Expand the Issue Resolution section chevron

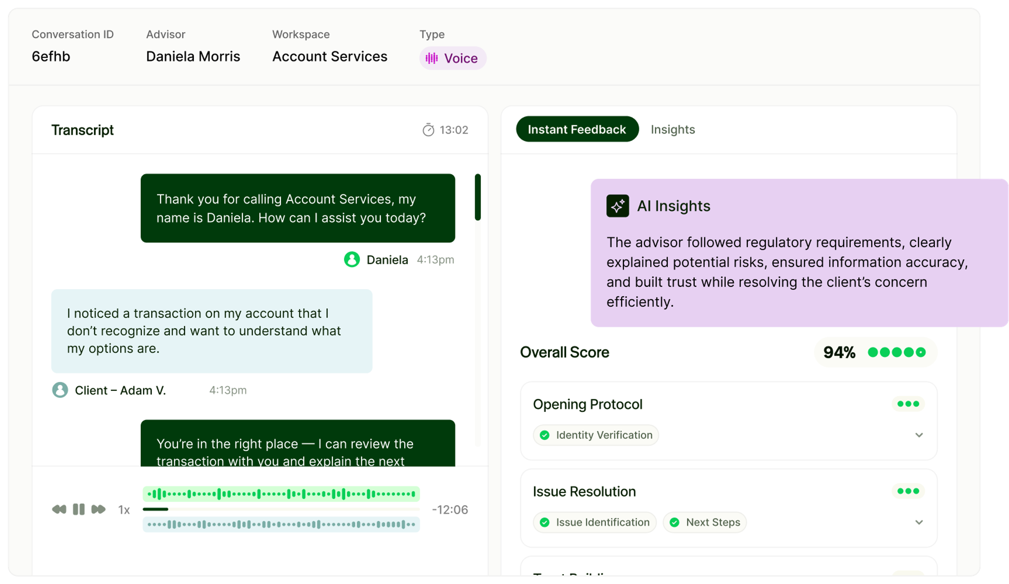pyautogui.click(x=919, y=522)
